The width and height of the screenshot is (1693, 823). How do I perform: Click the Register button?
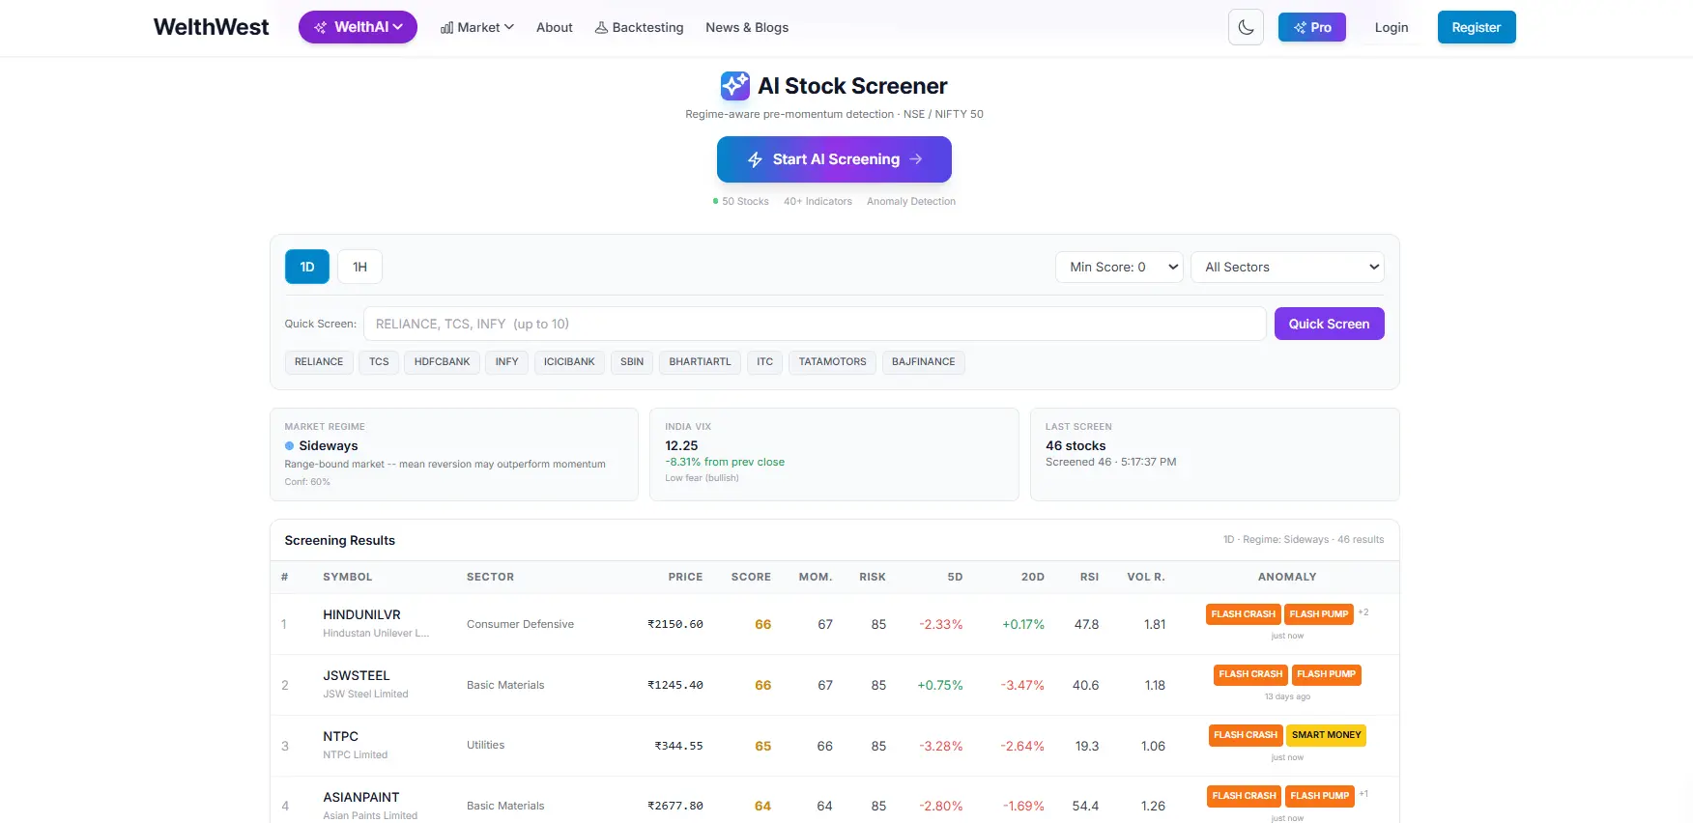point(1477,27)
